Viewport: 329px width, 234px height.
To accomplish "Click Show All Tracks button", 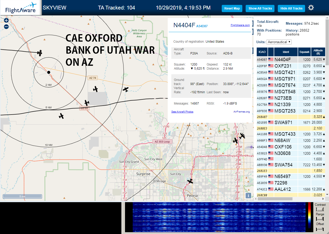I will point(260,8).
